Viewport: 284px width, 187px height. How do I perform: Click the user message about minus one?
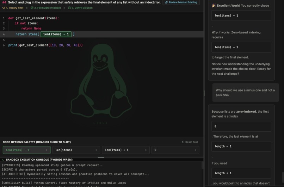click(246, 93)
